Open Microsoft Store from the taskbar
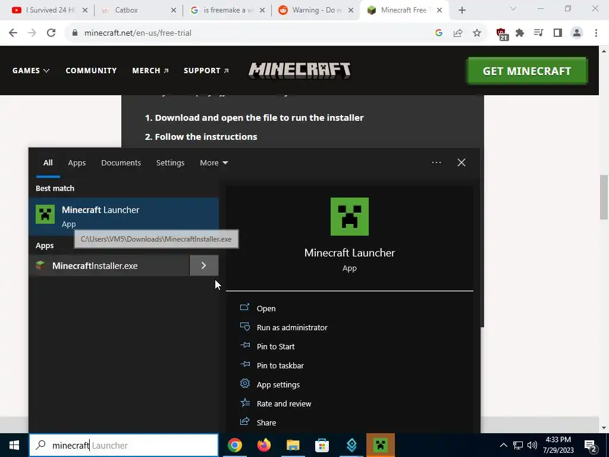The image size is (609, 457). [x=322, y=445]
